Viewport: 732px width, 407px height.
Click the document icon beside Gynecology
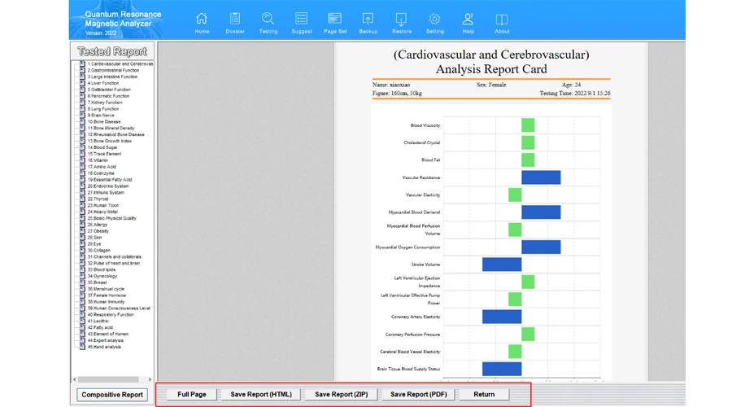click(x=82, y=276)
